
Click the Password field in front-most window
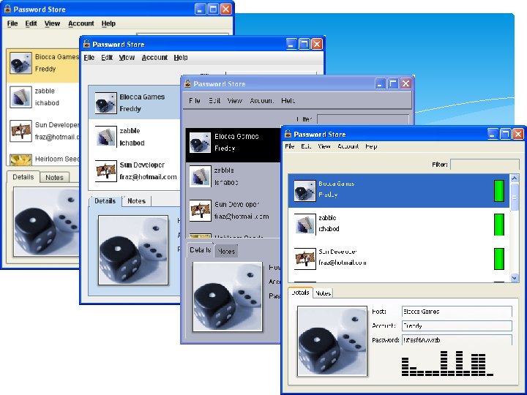point(457,340)
